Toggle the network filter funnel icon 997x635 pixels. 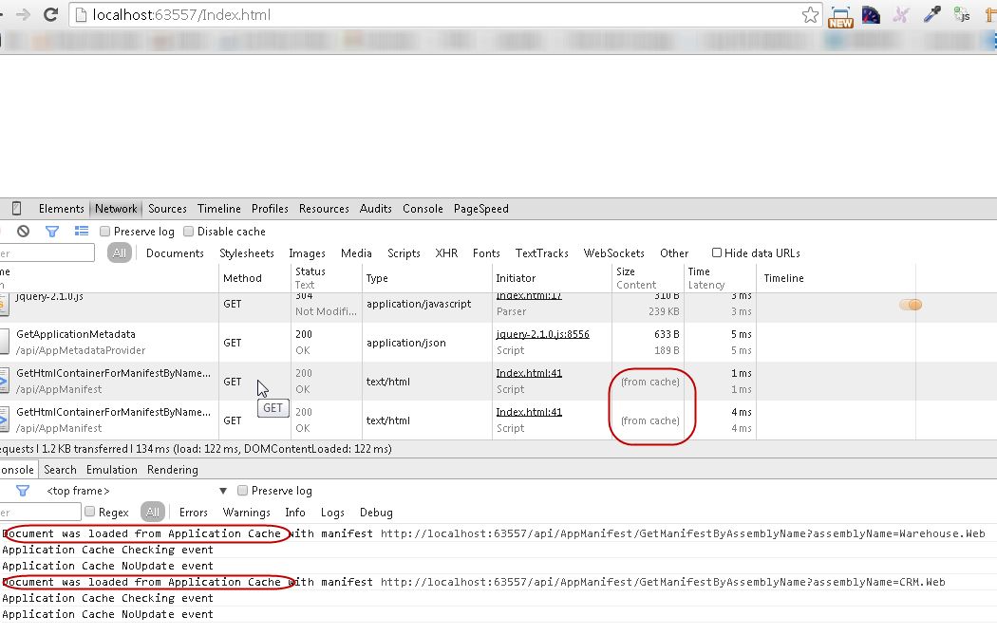[52, 232]
